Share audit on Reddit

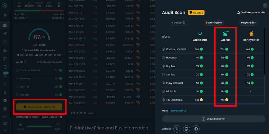(186, 129)
